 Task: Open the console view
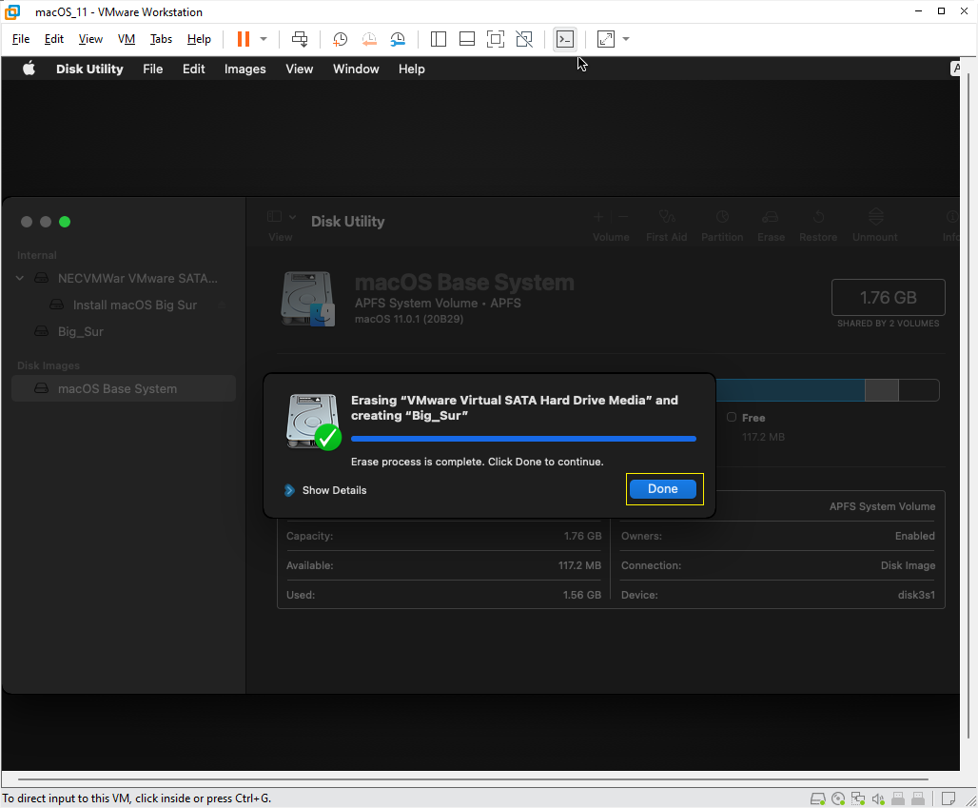tap(565, 39)
